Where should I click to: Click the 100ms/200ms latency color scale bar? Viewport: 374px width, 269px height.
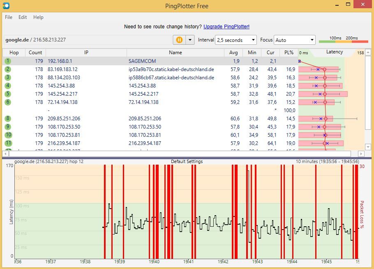pyautogui.click(x=343, y=41)
